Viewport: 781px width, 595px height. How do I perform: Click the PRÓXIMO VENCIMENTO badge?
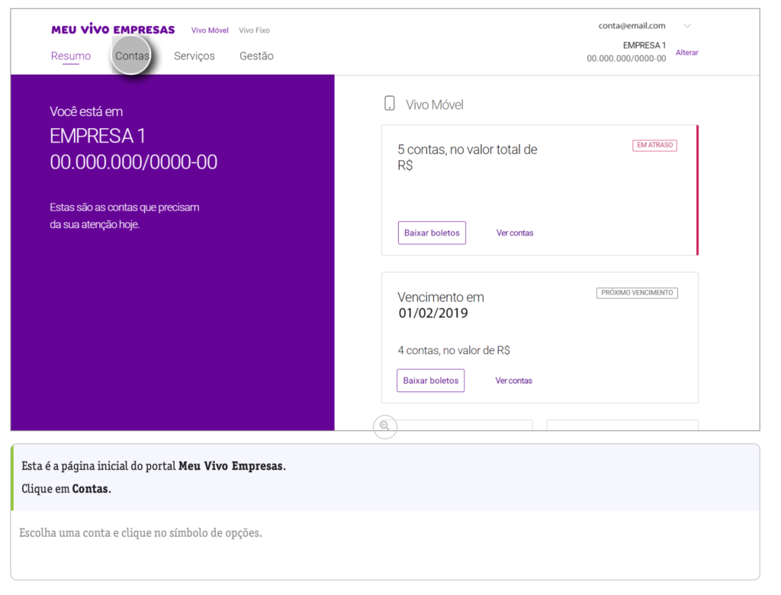637,292
